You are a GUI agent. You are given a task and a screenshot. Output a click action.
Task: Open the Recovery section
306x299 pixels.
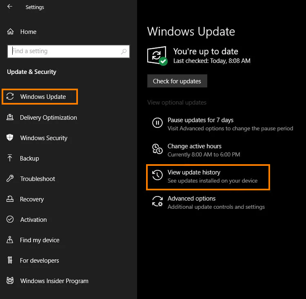click(x=32, y=199)
